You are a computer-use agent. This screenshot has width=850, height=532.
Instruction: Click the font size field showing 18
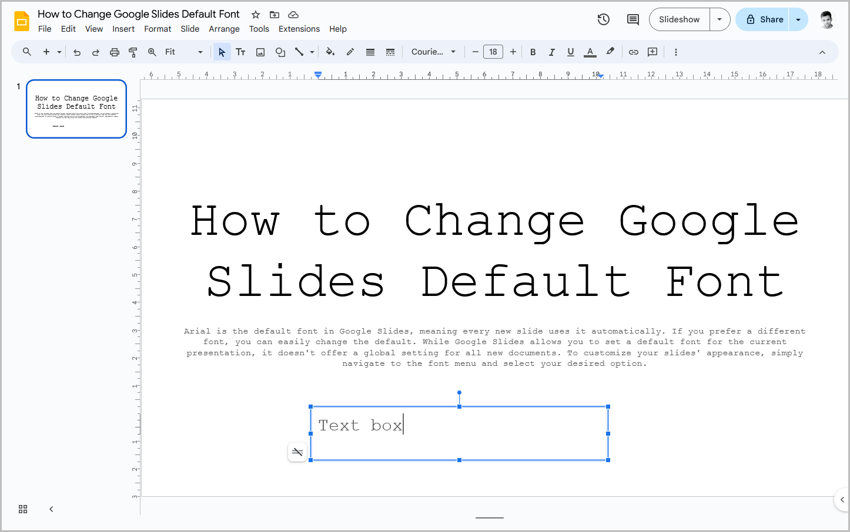(x=493, y=52)
